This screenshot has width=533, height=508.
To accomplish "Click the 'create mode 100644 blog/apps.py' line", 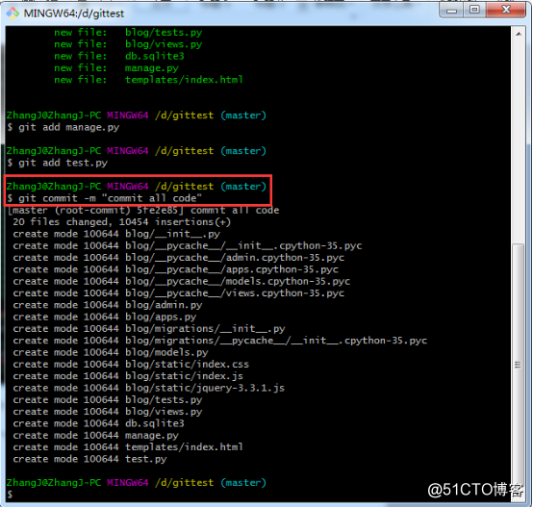I will [x=105, y=317].
